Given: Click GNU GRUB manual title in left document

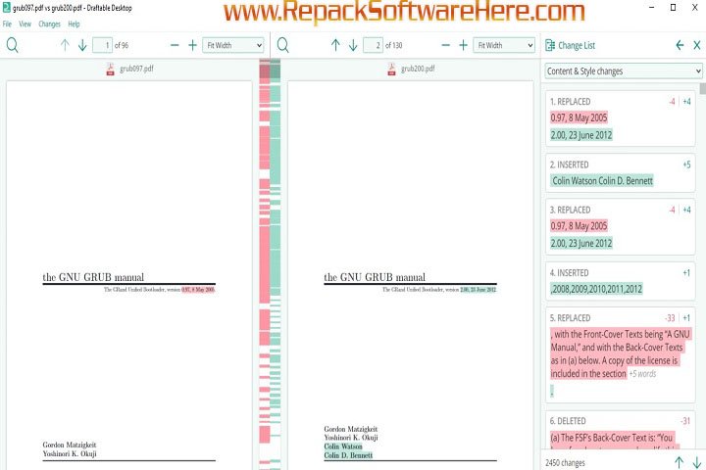Looking at the screenshot, I should pyautogui.click(x=93, y=277).
